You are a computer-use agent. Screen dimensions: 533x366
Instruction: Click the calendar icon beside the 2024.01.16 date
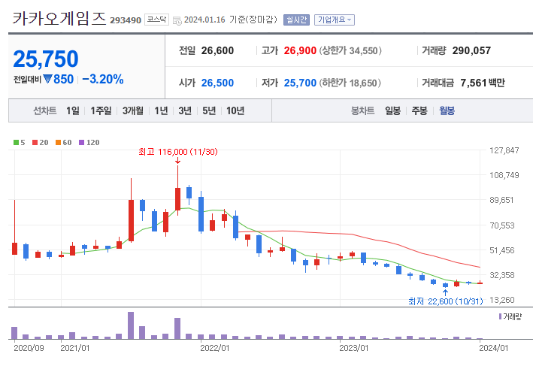coord(177,20)
